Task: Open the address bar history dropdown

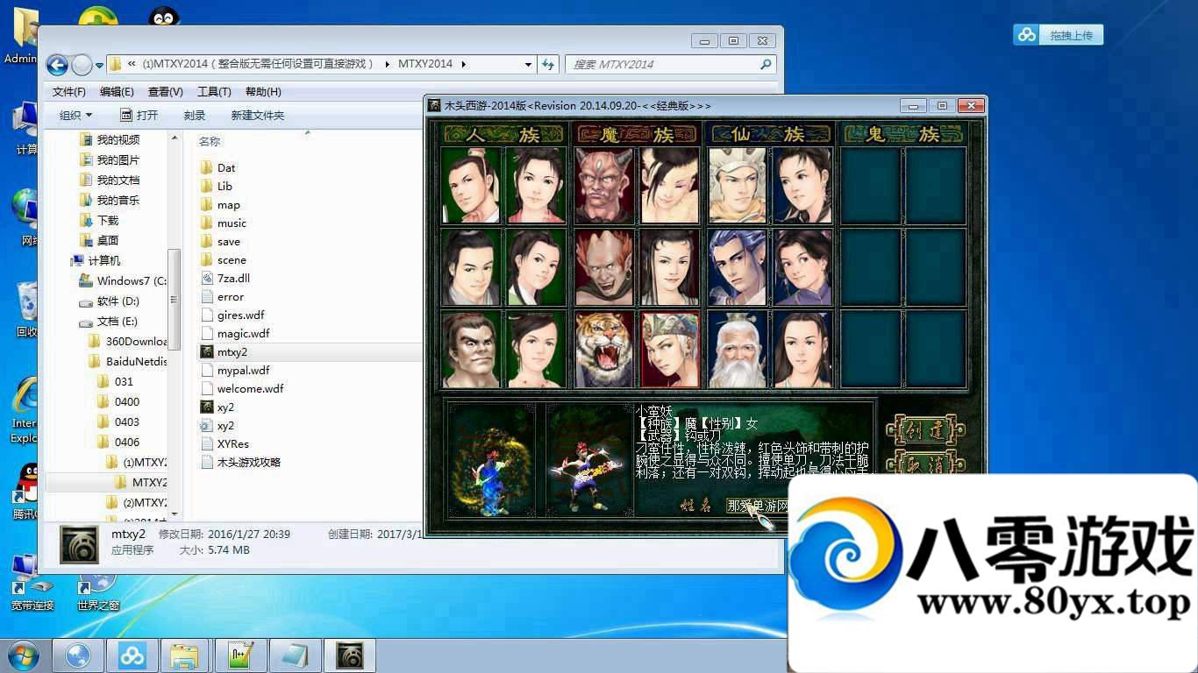Action: coord(528,64)
